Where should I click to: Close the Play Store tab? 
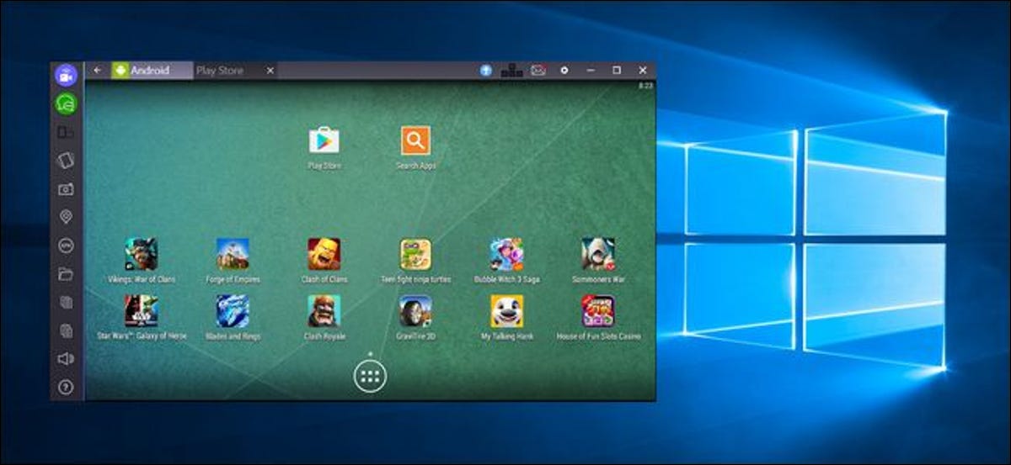click(270, 71)
